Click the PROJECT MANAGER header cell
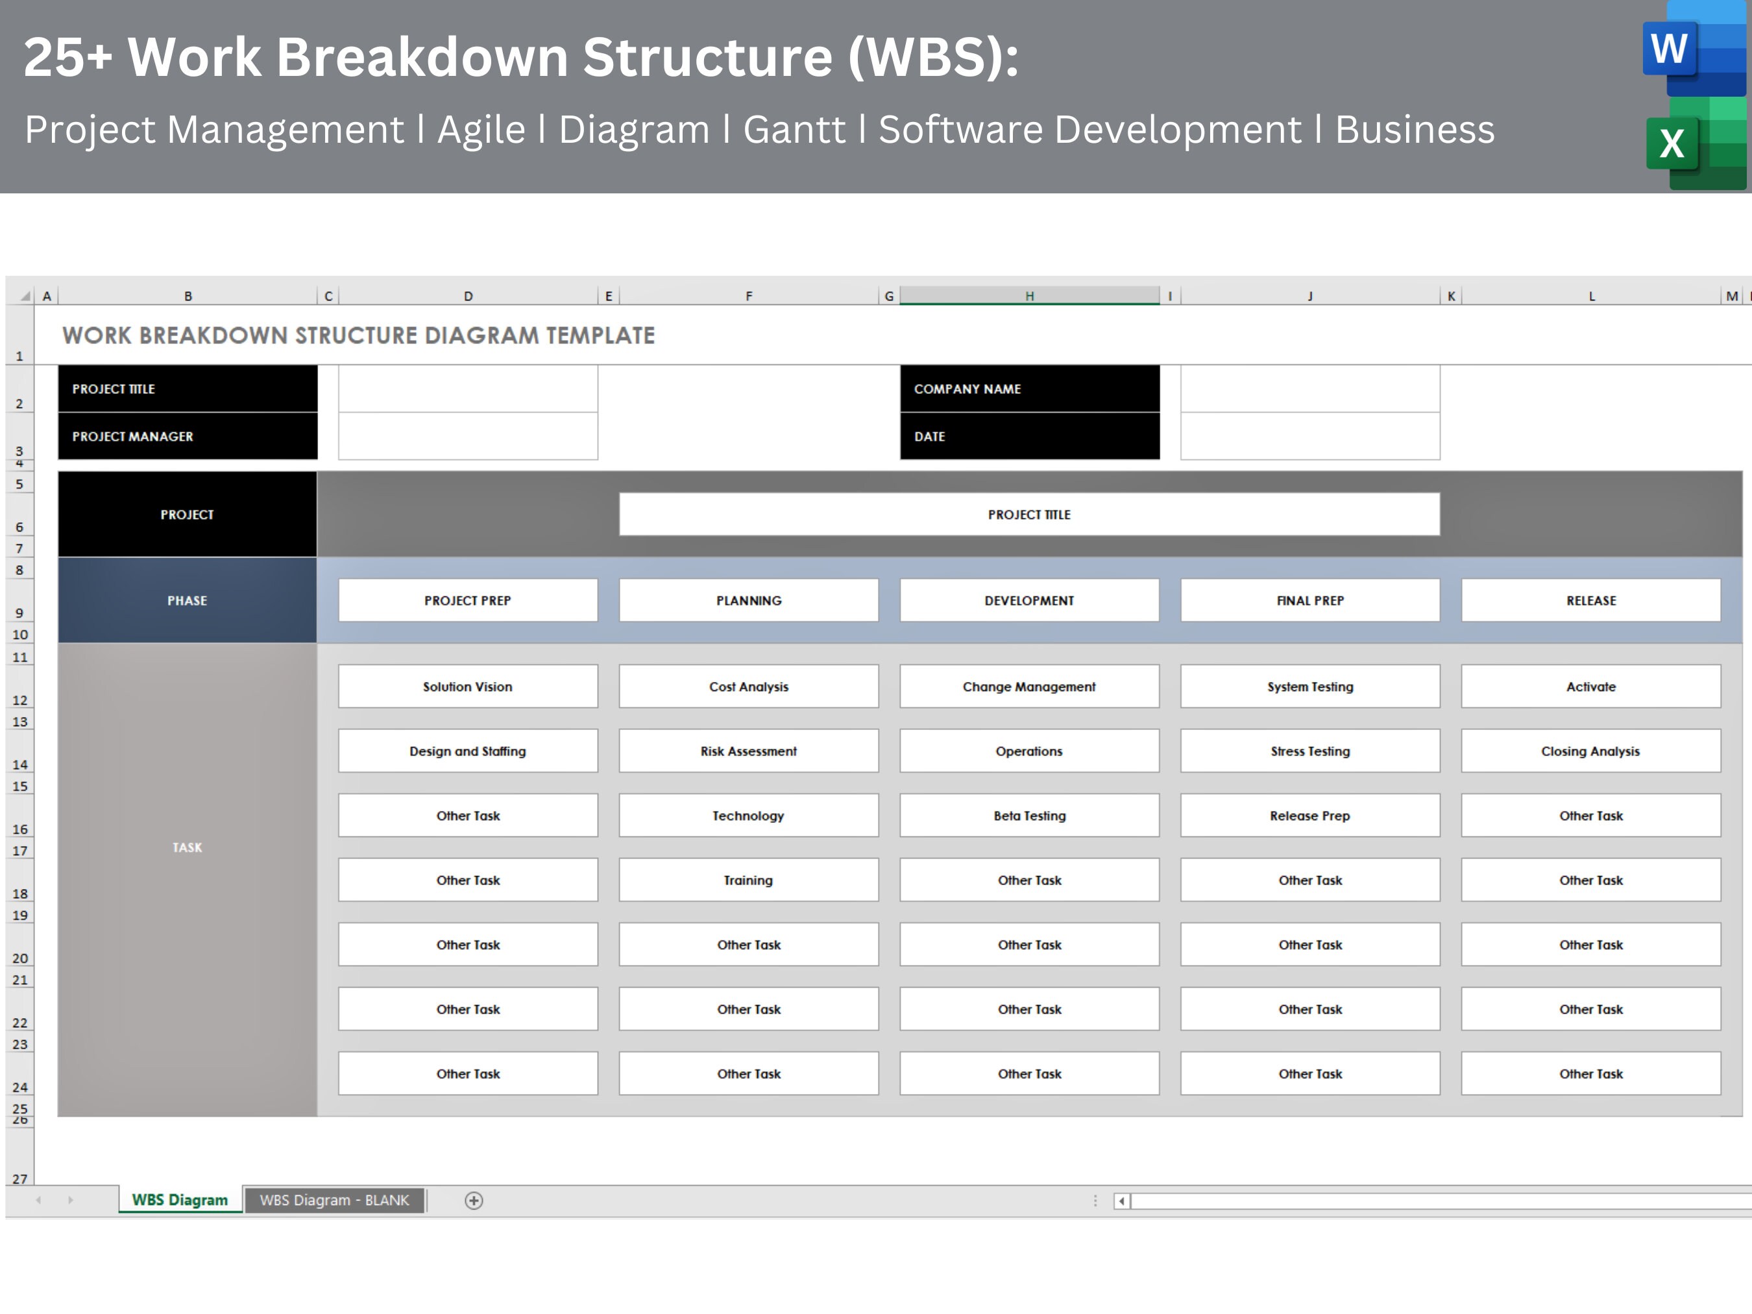The height and width of the screenshot is (1314, 1752). tap(187, 435)
